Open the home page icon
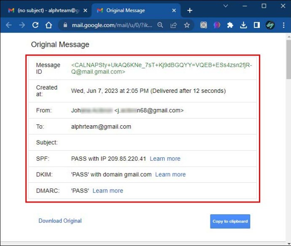Image resolution: width=291 pixels, height=246 pixels. 48,25
